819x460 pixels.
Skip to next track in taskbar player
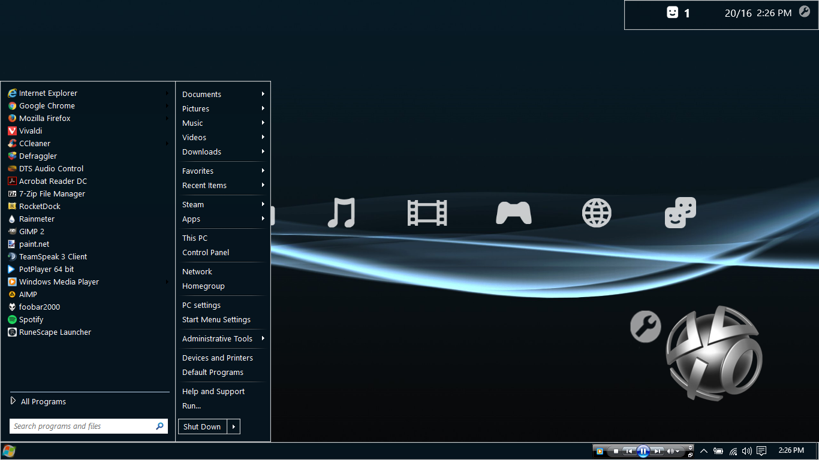click(657, 451)
